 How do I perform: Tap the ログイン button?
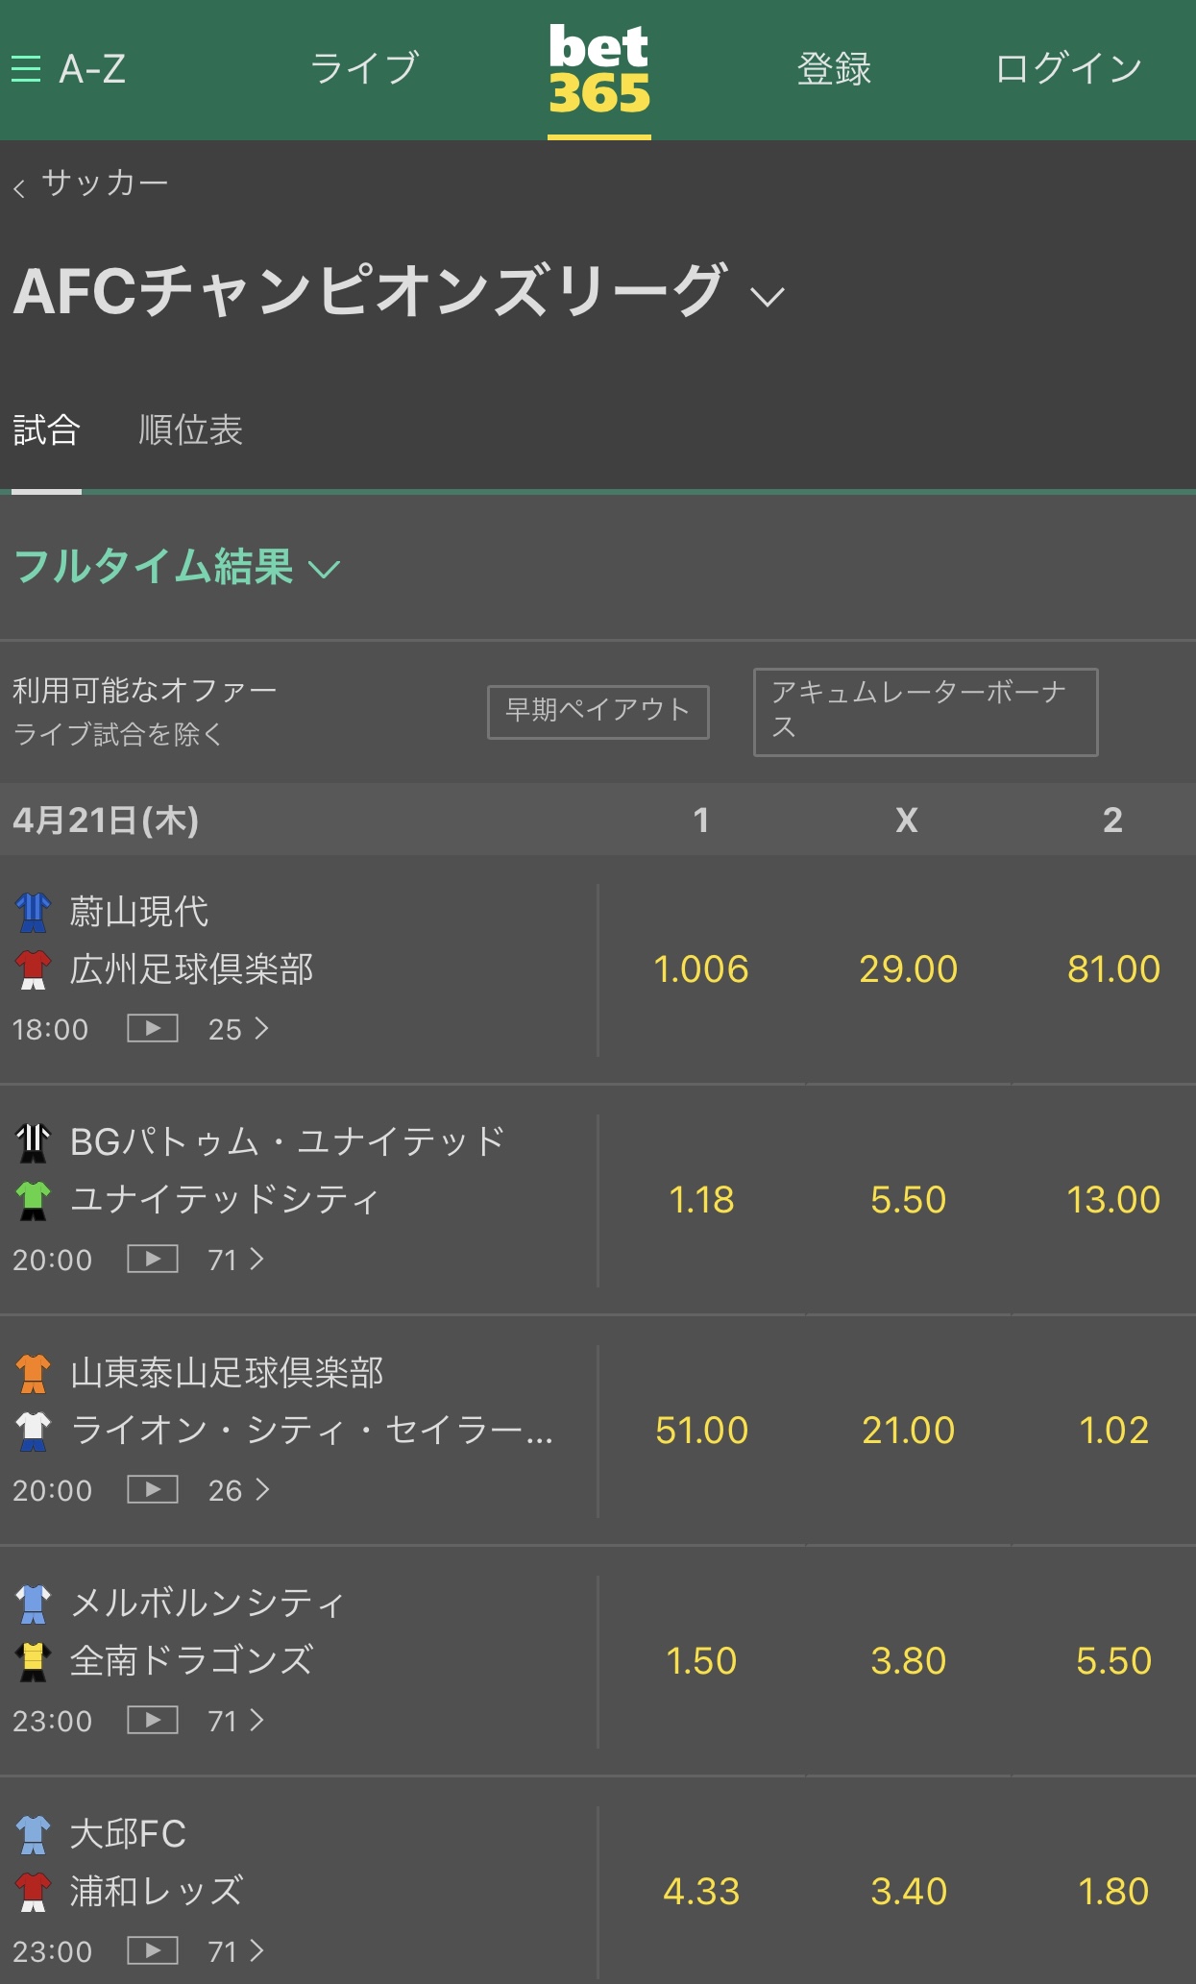[x=1068, y=68]
